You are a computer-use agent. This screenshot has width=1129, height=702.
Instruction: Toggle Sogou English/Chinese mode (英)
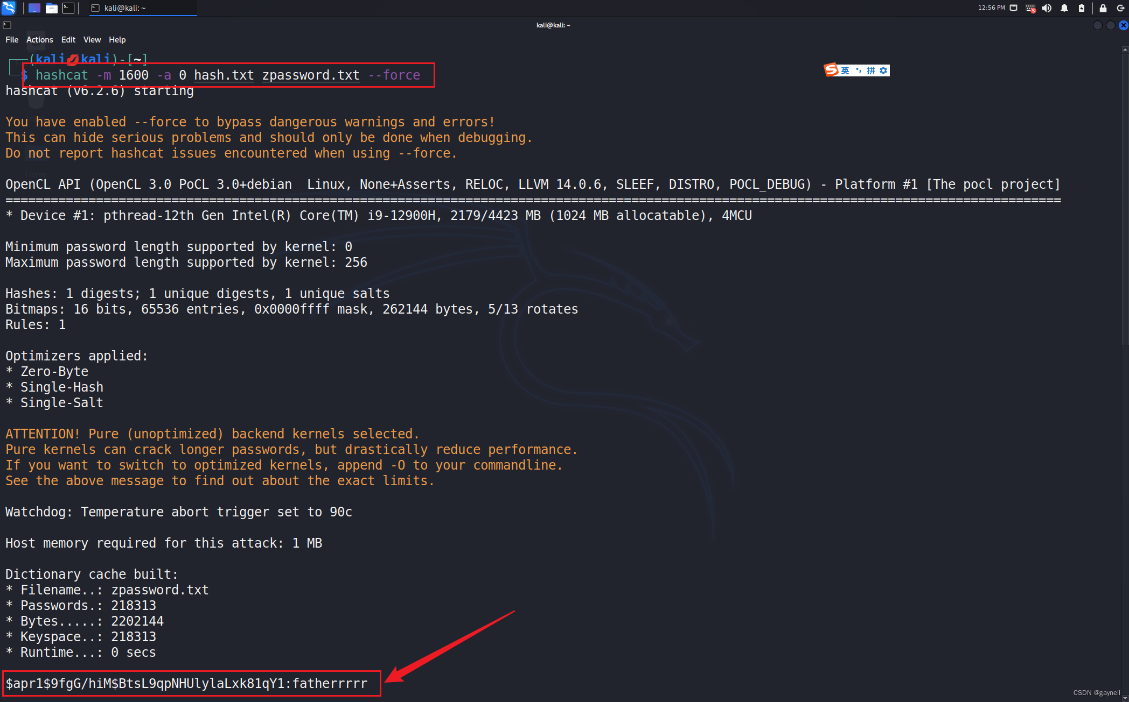[x=845, y=70]
